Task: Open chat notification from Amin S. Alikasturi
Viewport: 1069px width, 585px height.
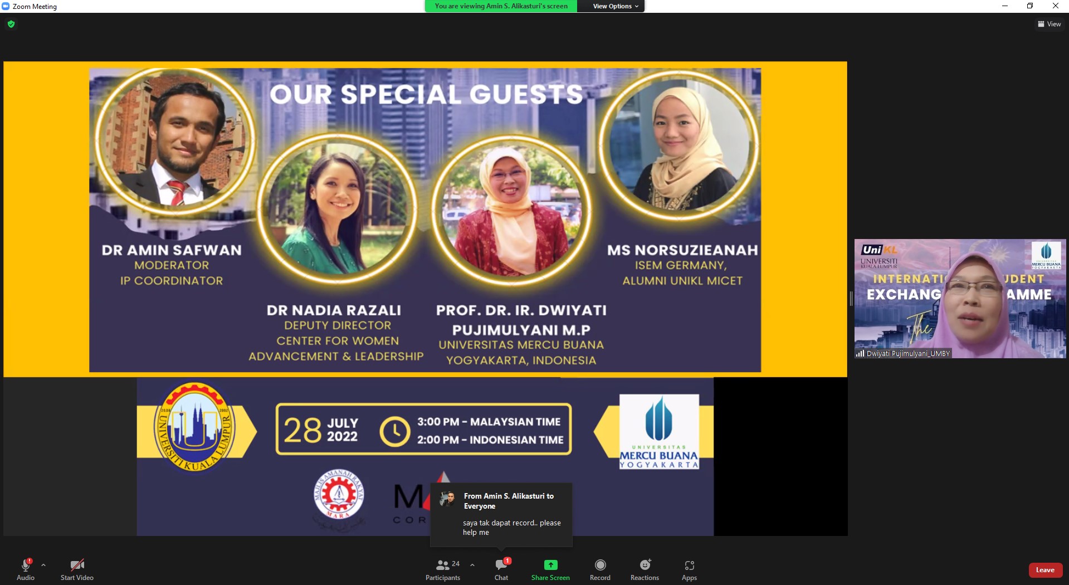Action: (x=501, y=514)
